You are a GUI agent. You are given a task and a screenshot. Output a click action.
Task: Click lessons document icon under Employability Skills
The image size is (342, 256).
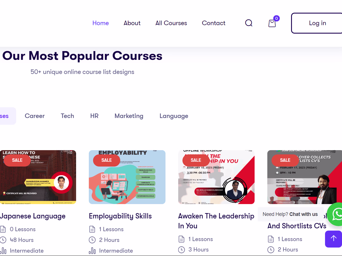coord(92,229)
